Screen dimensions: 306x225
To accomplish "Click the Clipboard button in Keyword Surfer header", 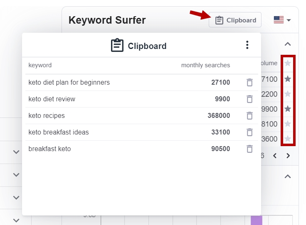I will tap(235, 20).
